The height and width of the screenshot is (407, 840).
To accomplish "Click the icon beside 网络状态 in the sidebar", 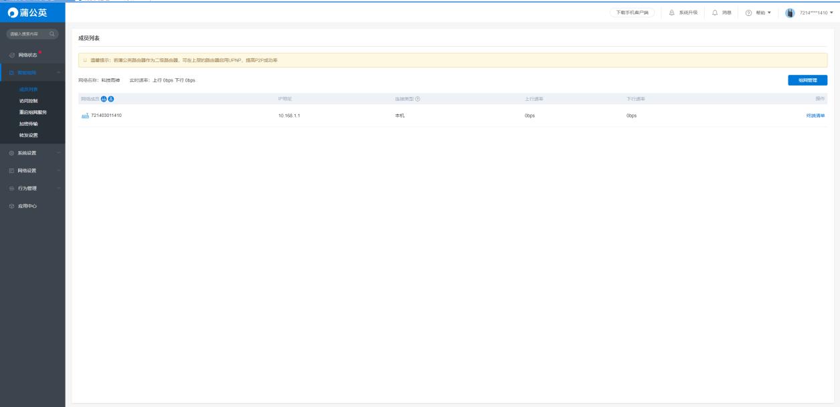I will pyautogui.click(x=12, y=55).
